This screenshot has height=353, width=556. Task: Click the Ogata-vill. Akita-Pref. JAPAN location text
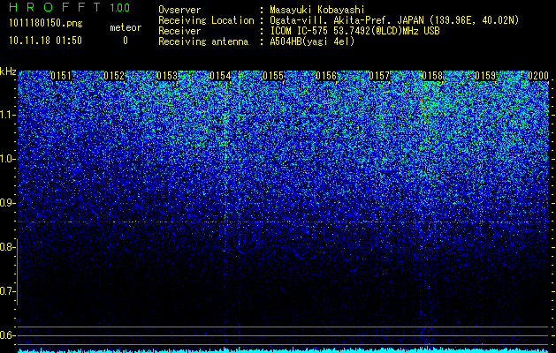pyautogui.click(x=394, y=20)
